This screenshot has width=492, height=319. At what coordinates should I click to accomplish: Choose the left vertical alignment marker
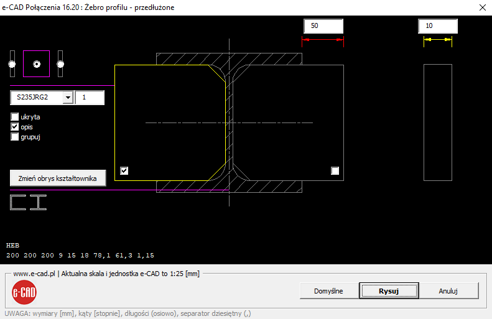[x=12, y=64]
